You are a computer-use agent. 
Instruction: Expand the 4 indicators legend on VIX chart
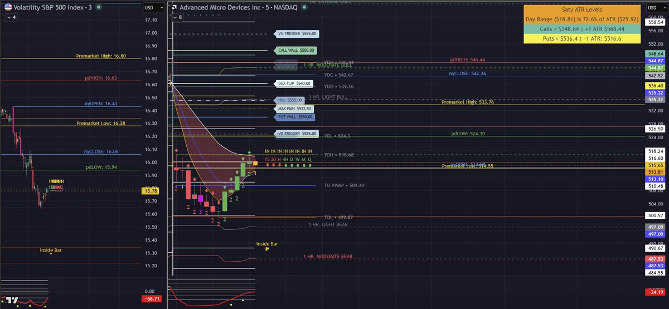12,17
